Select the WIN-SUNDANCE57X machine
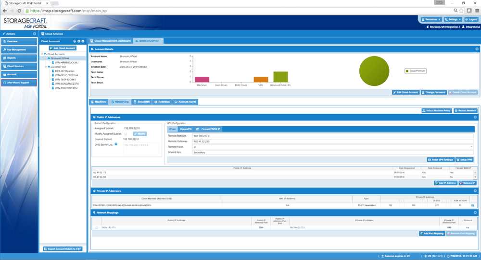 (66, 83)
